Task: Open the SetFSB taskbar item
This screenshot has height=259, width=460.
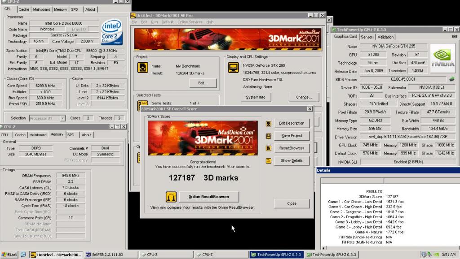Action: tap(111, 255)
